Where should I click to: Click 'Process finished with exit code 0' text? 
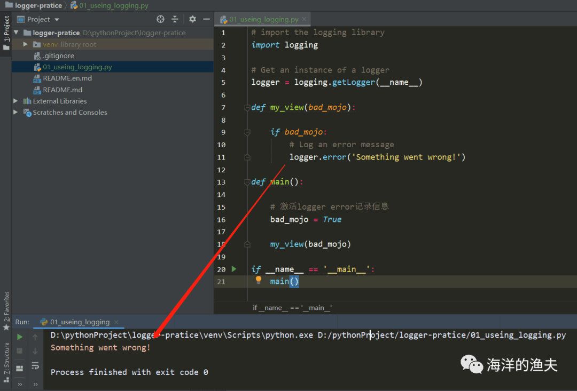point(129,372)
